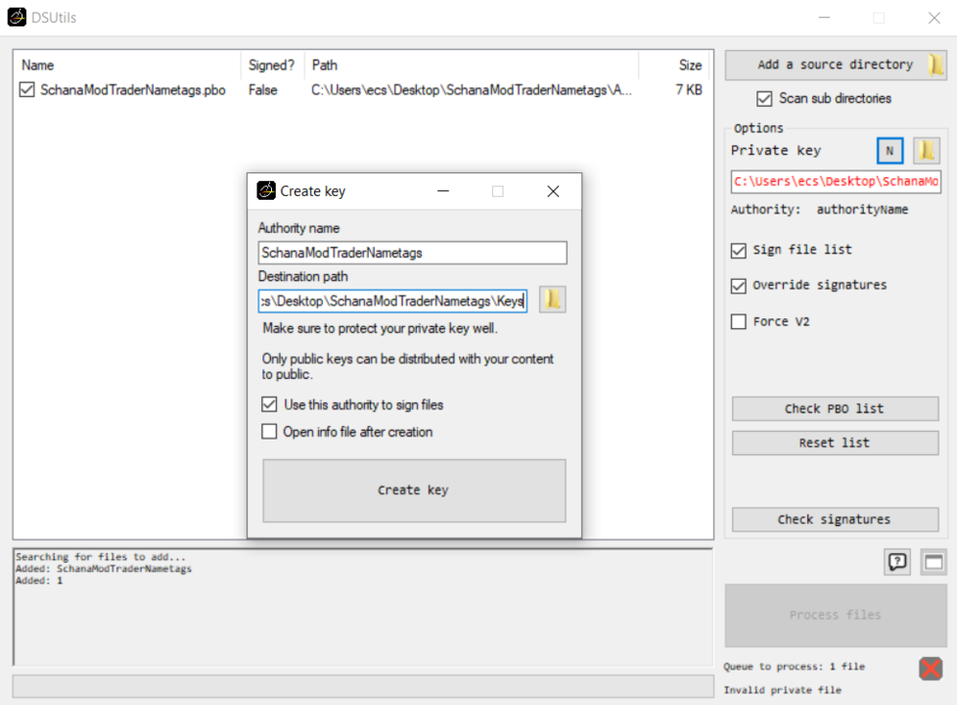Click the 7 KB size cell
This screenshot has width=957, height=705.
pos(689,90)
